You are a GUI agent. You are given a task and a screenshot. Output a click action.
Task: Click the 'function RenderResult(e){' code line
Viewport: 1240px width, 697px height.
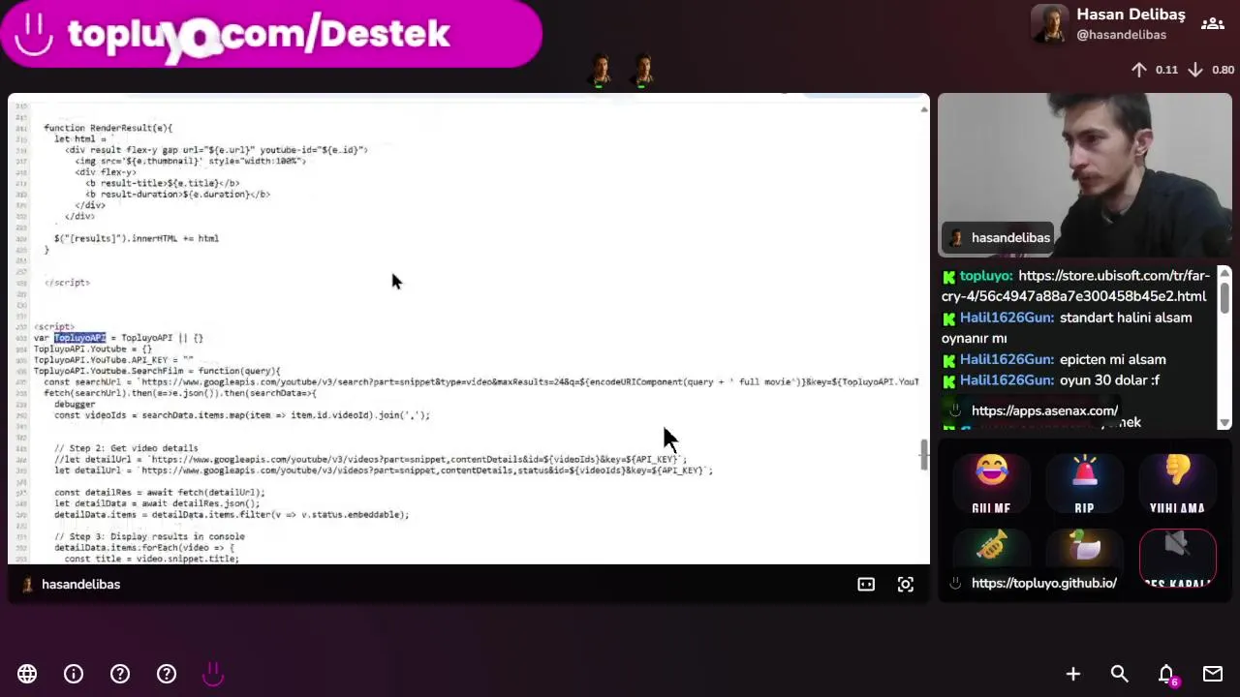point(108,128)
